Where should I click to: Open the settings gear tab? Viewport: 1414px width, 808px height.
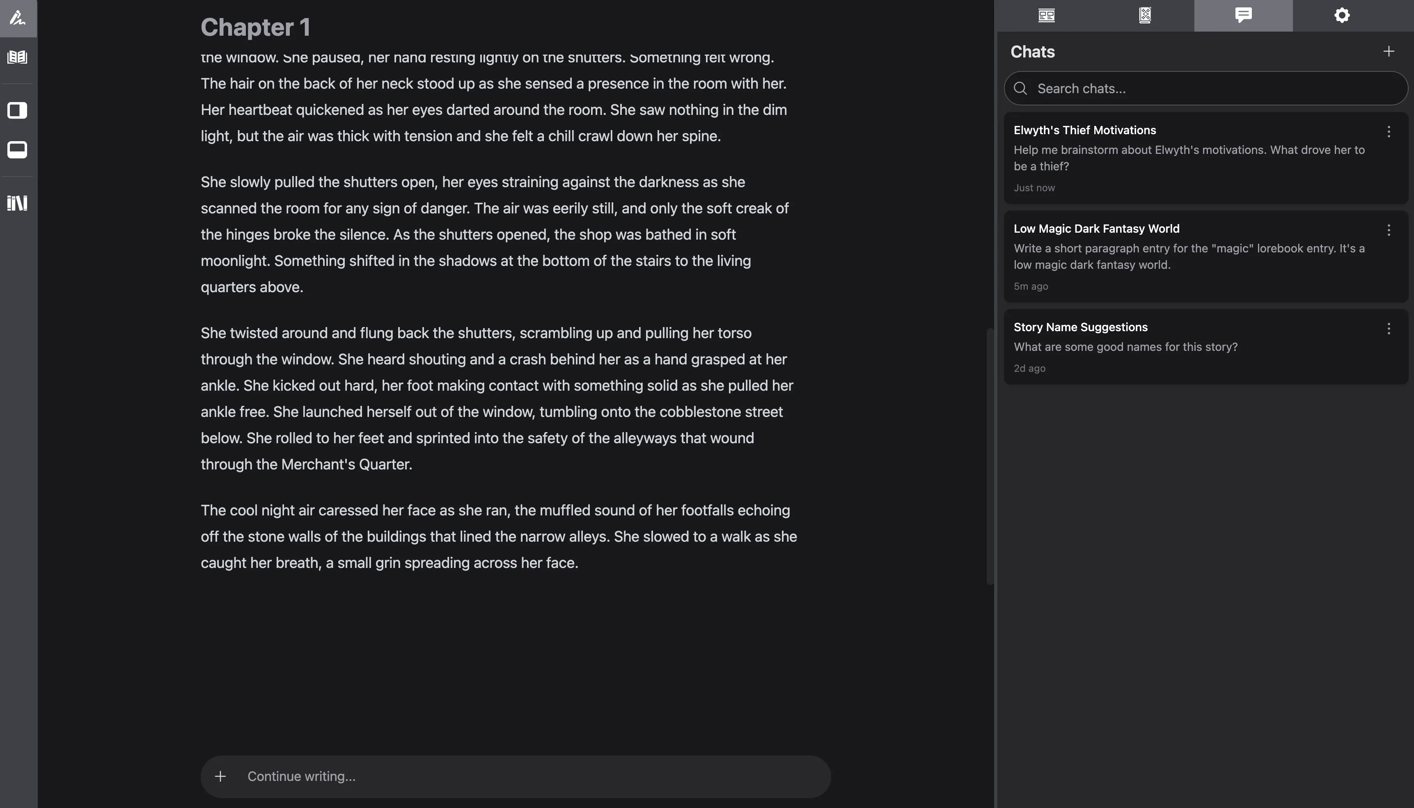click(x=1342, y=16)
